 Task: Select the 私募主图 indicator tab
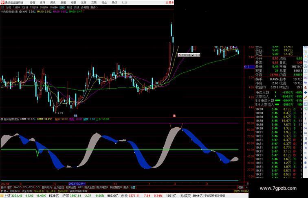(x=71, y=187)
